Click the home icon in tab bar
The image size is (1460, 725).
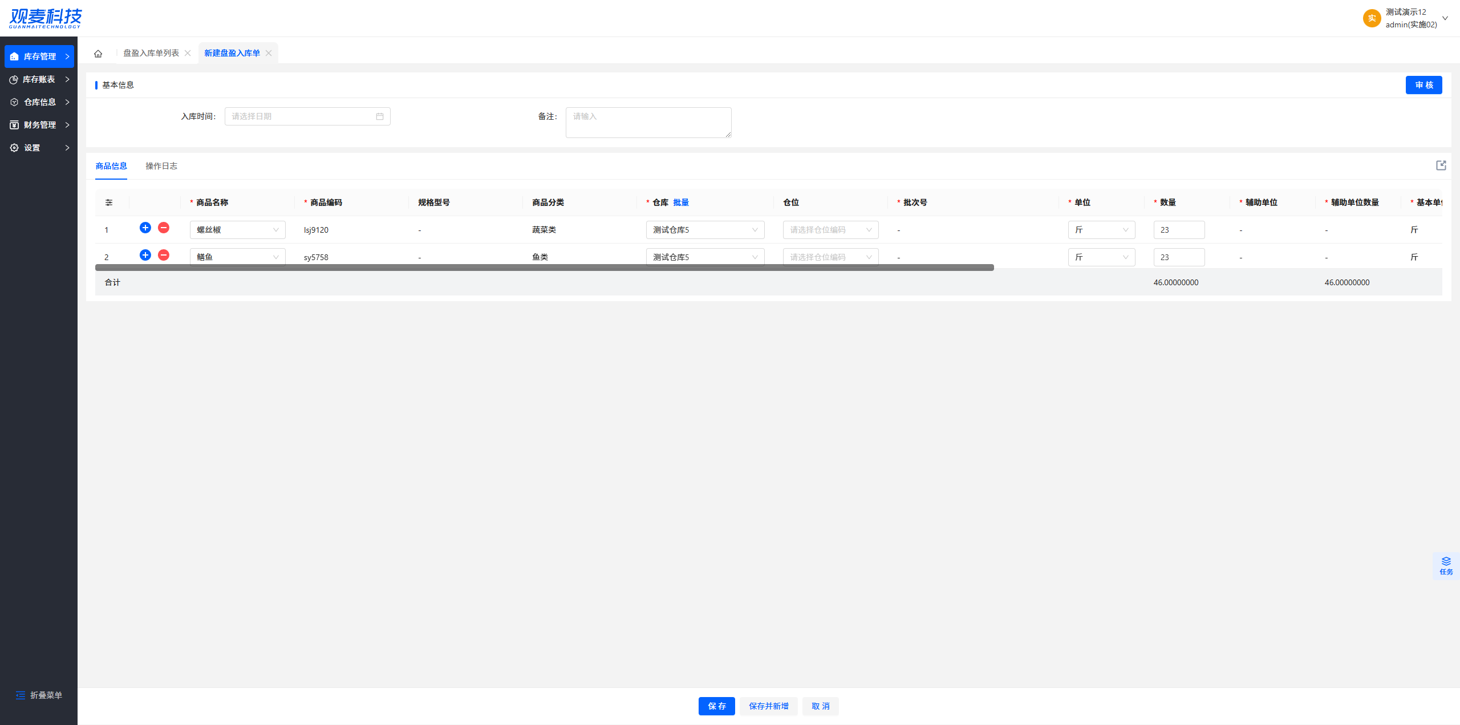(x=98, y=54)
